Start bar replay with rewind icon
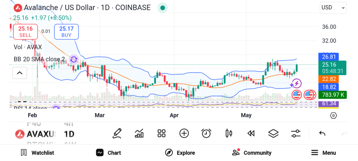The height and width of the screenshot is (161, 358). pos(251,133)
